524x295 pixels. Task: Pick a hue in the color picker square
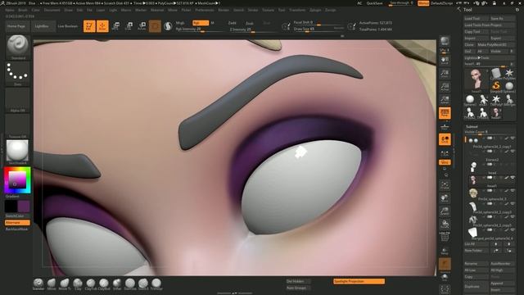tap(17, 180)
